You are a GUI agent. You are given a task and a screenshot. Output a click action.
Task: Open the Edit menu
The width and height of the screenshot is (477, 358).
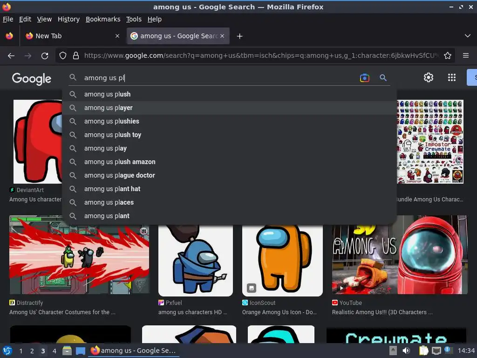[x=25, y=19]
